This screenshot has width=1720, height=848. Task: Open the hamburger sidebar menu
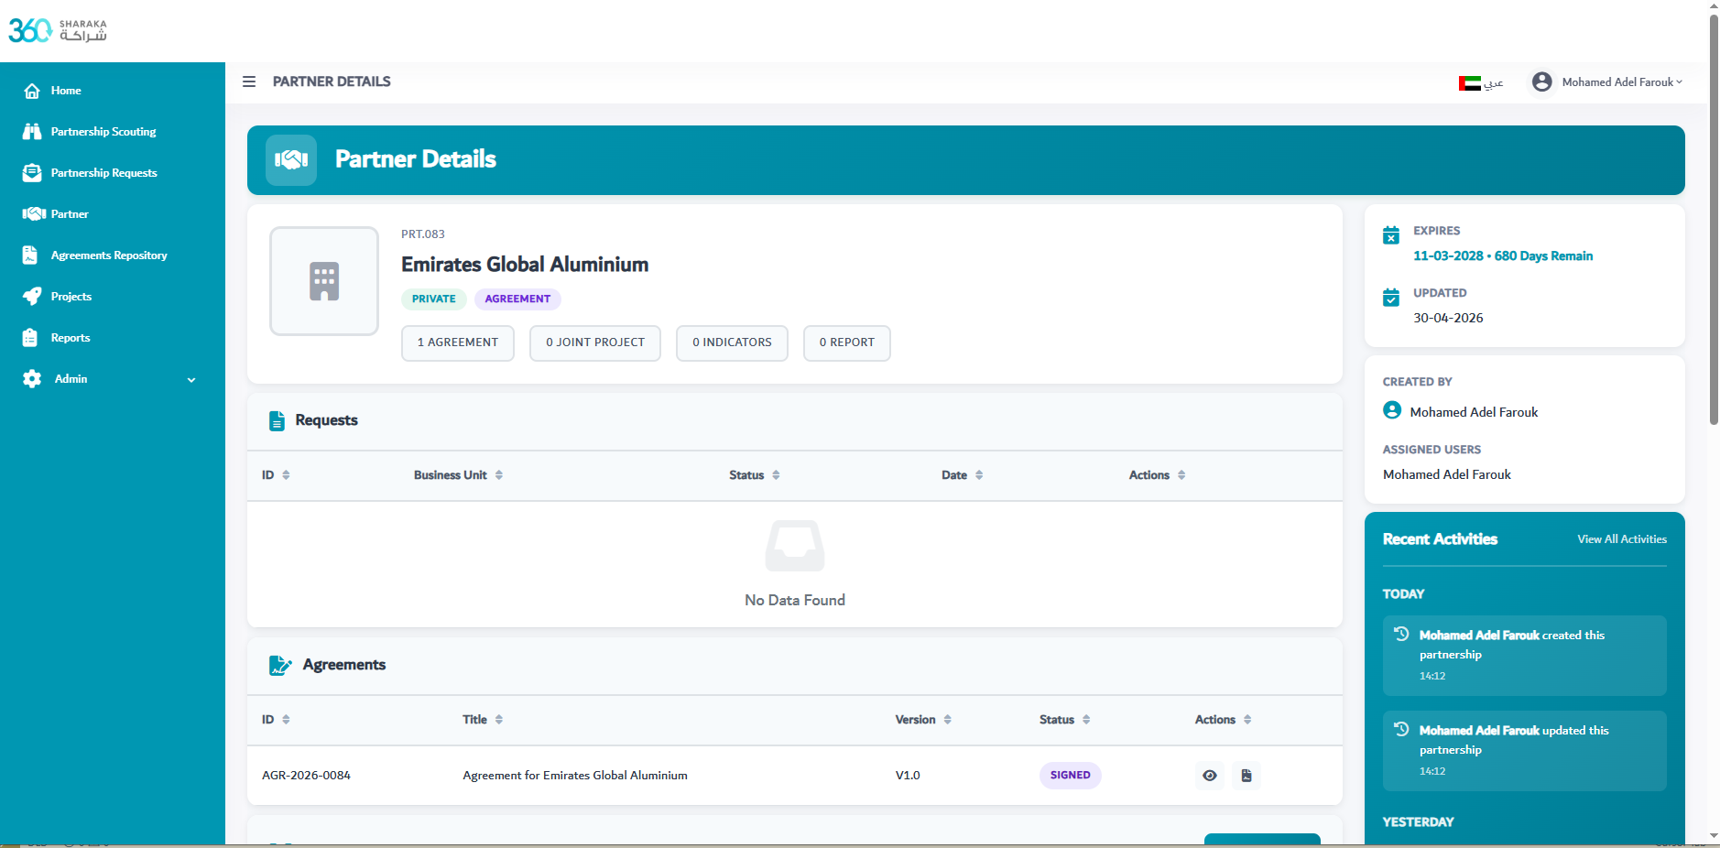249,82
